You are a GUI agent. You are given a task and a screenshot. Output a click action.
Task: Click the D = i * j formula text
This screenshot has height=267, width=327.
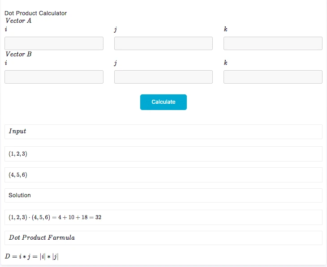point(32,256)
